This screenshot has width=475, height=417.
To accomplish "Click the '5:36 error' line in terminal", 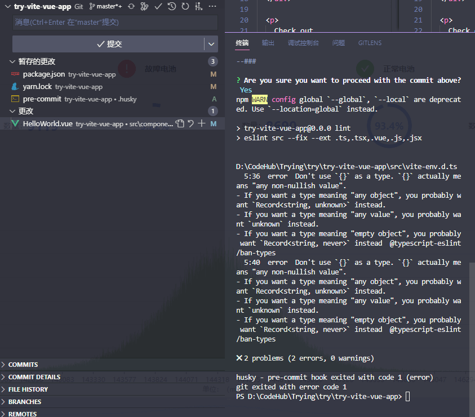I will [353, 176].
